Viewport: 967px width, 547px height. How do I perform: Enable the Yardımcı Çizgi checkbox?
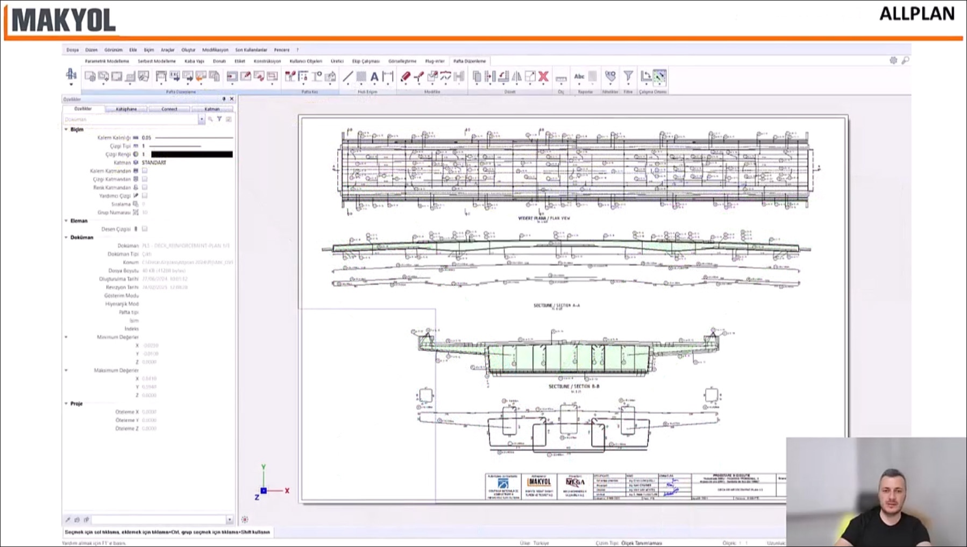tap(145, 196)
